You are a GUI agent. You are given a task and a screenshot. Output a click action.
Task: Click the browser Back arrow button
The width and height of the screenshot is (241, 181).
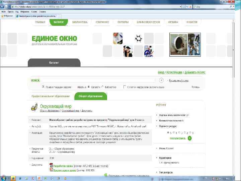tap(2, 7)
